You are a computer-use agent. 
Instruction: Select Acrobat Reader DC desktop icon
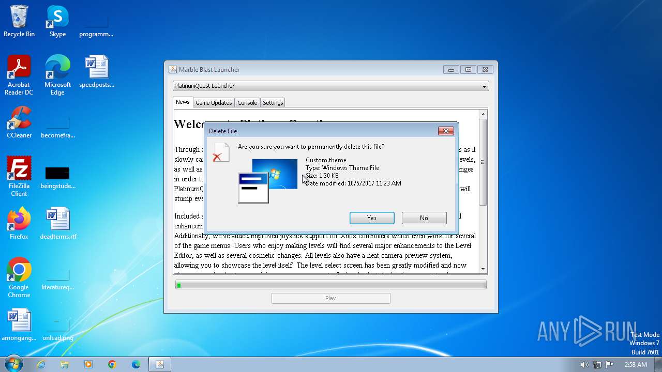[x=19, y=75]
